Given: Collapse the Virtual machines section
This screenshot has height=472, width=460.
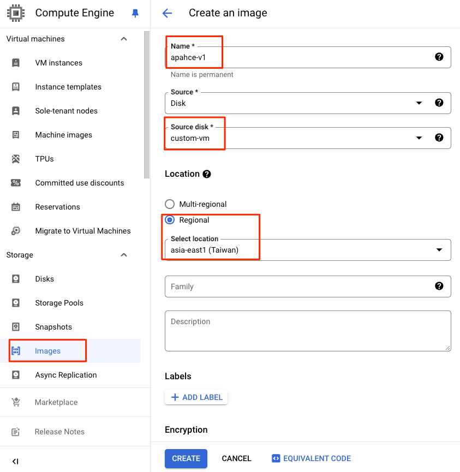Looking at the screenshot, I should point(124,39).
